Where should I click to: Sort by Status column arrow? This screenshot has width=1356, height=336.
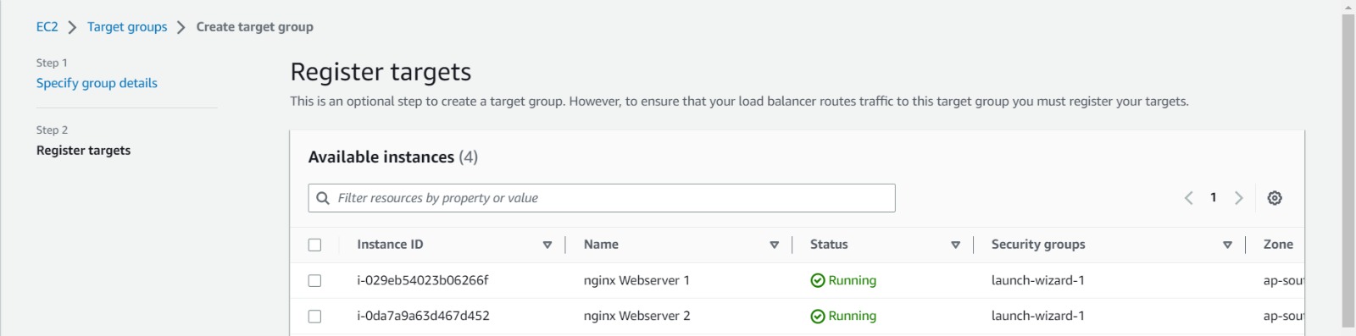pos(955,245)
